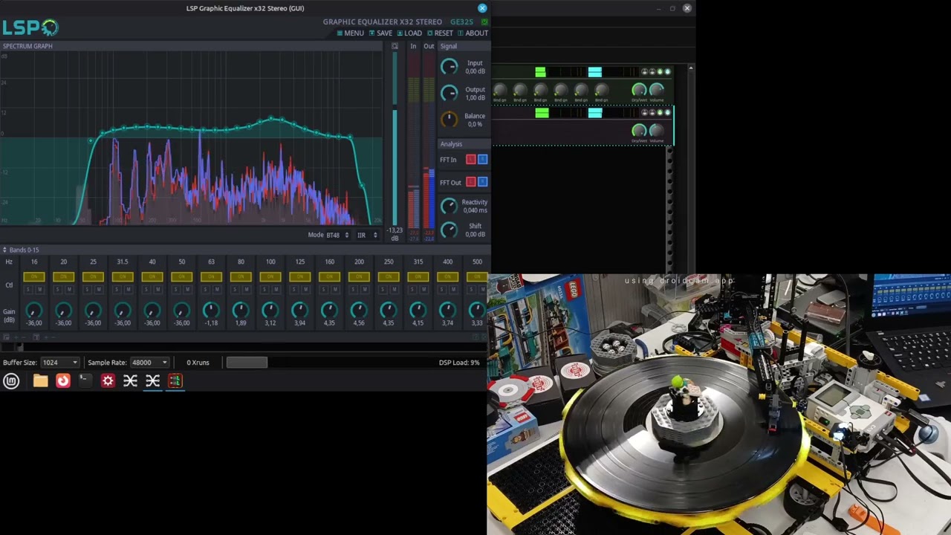The image size is (951, 535).
Task: Click the Shift knob
Action: pyautogui.click(x=449, y=230)
